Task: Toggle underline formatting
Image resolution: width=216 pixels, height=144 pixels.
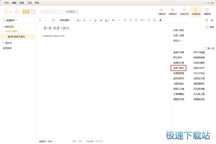Action: 95,20
